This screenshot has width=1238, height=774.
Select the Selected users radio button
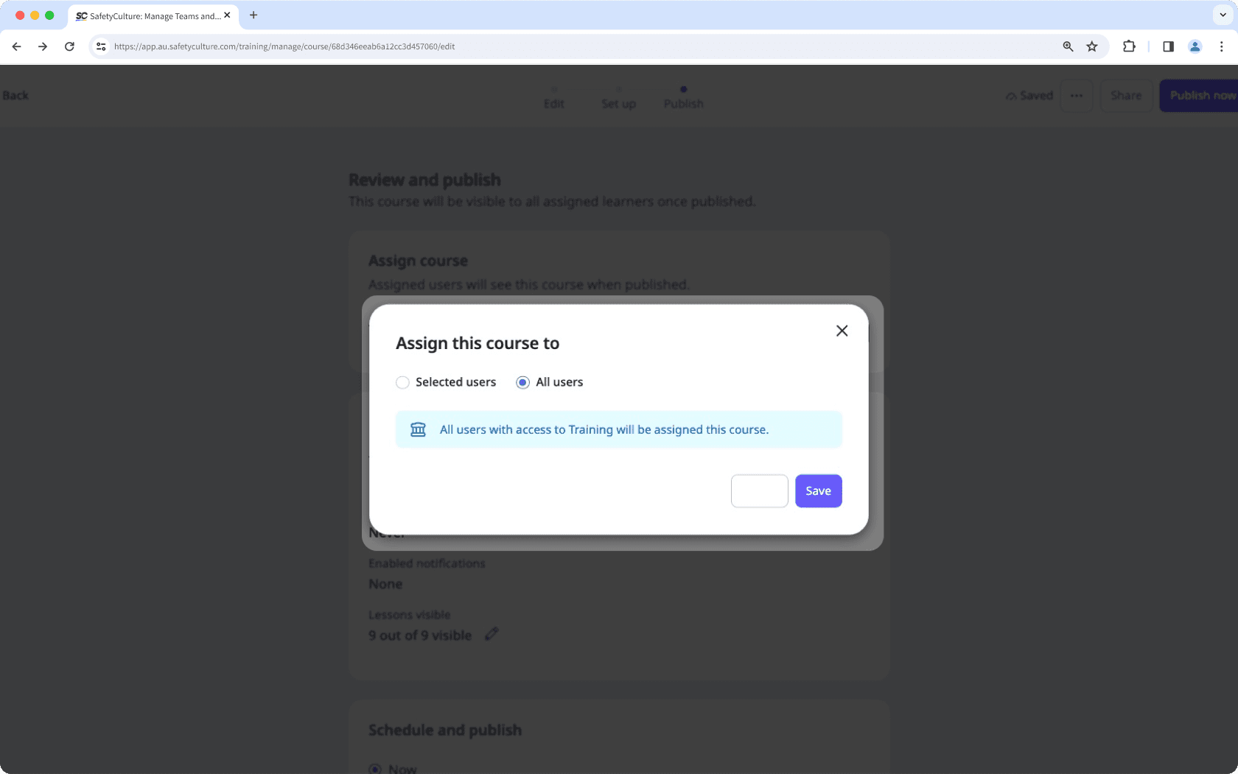(x=402, y=382)
